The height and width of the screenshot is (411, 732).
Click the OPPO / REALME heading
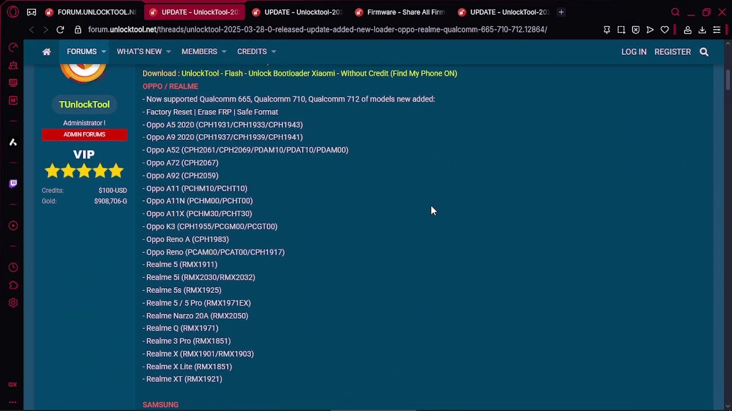(170, 86)
